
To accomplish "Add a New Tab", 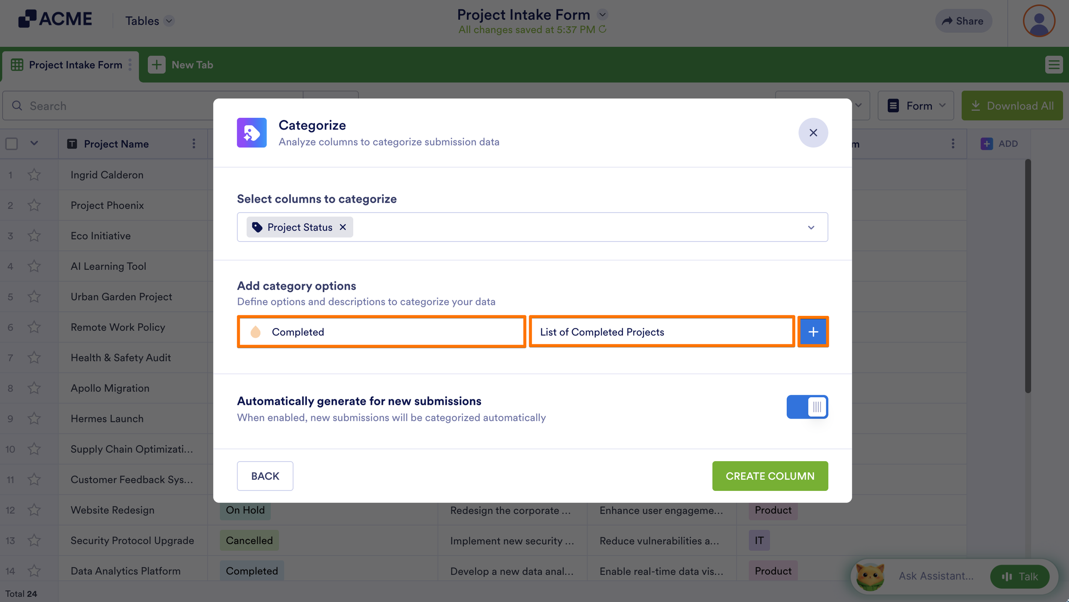I will click(x=180, y=65).
